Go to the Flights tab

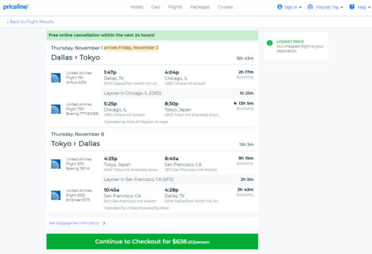point(175,7)
